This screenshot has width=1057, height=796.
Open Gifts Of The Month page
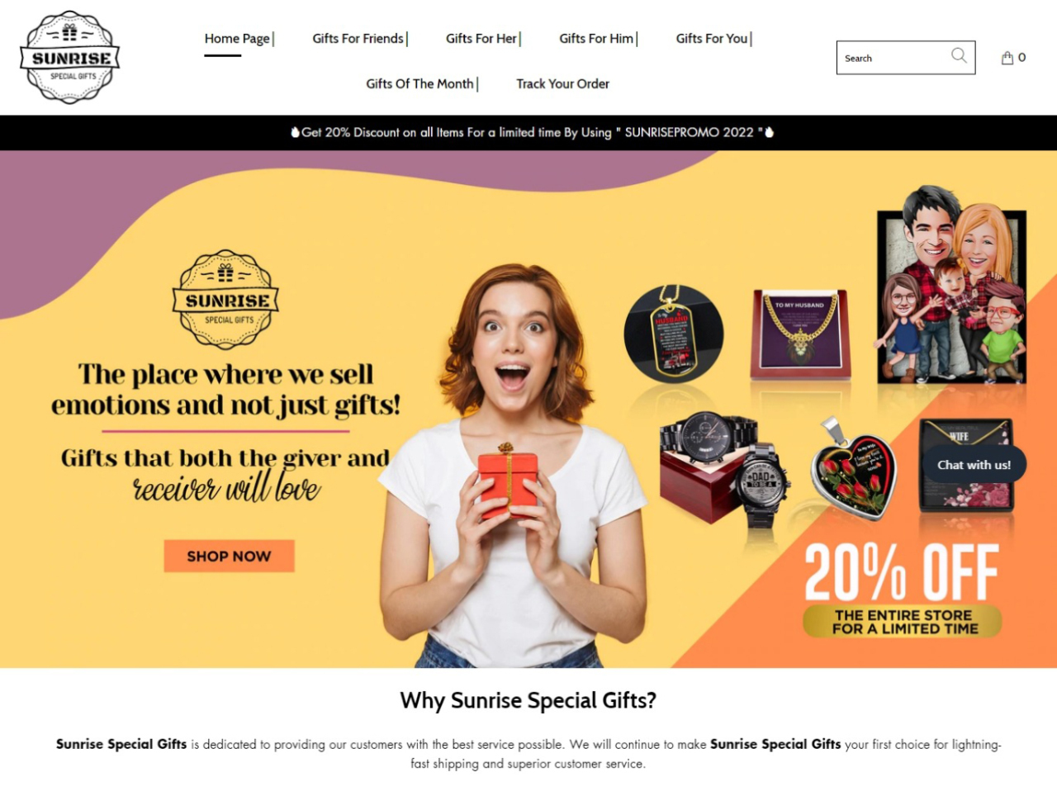(x=420, y=83)
